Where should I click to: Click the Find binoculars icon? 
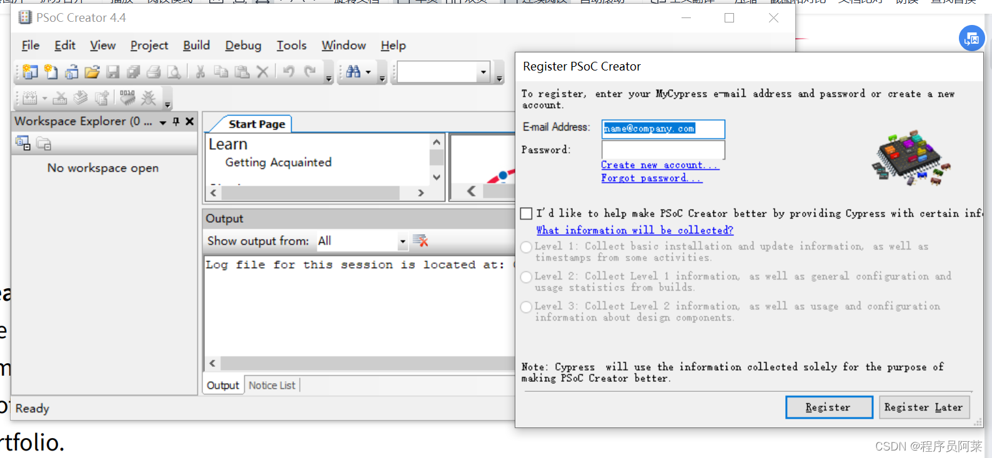tap(353, 72)
